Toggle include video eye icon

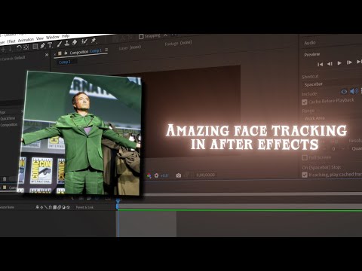(x=344, y=92)
